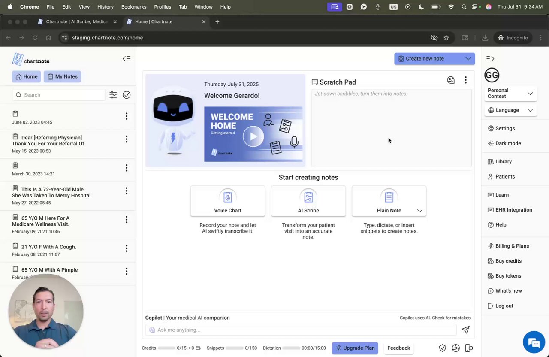
Task: Focus the notes Search field
Action: pyautogui.click(x=59, y=95)
